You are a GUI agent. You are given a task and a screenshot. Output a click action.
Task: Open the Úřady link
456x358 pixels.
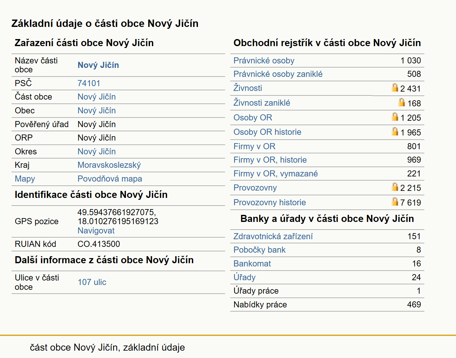tap(244, 277)
